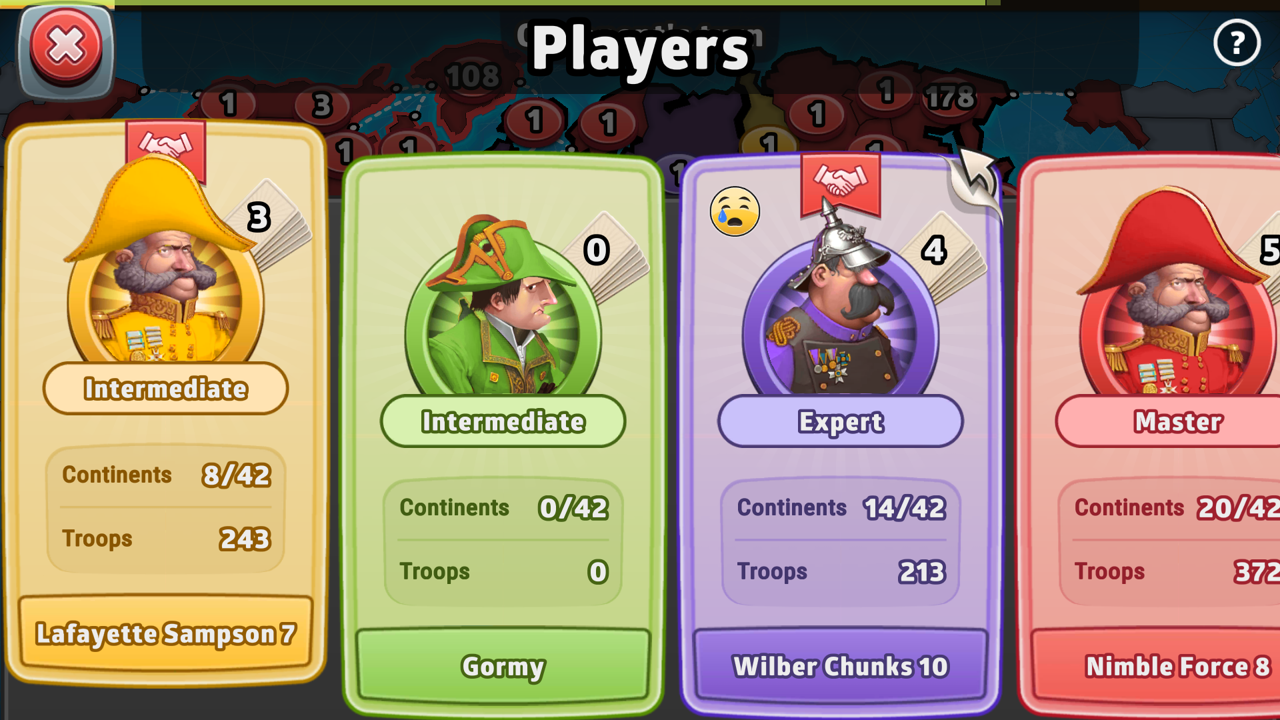Click the Lafayette Sampson 7 name banner
The image size is (1280, 720).
[165, 633]
